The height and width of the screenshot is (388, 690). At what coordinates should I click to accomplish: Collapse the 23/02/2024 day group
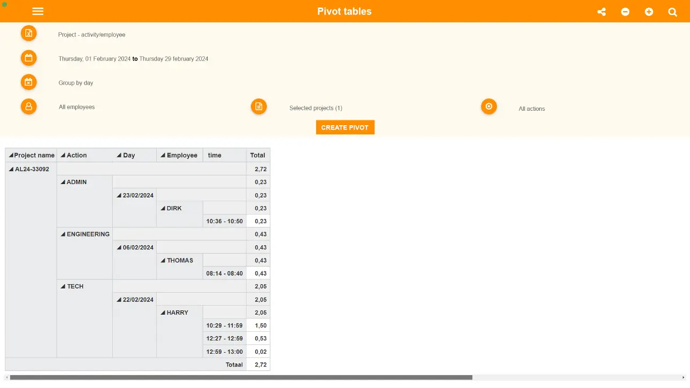(x=119, y=195)
